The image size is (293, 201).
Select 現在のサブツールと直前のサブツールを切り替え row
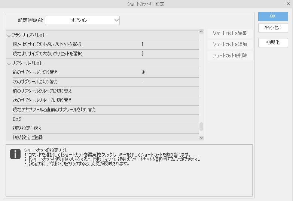coord(106,110)
